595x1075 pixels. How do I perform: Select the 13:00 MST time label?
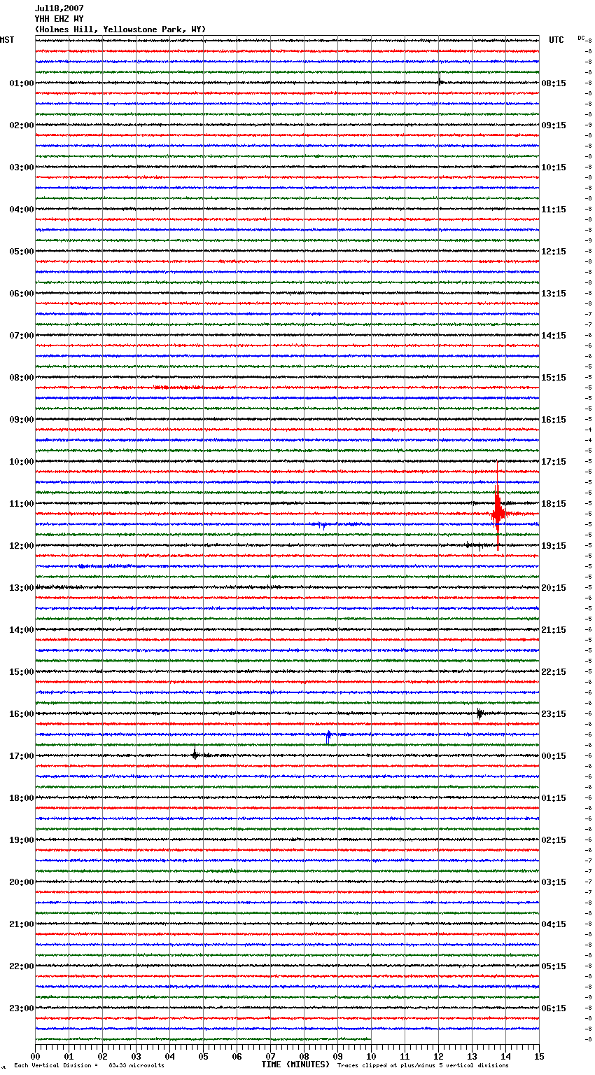(21, 588)
